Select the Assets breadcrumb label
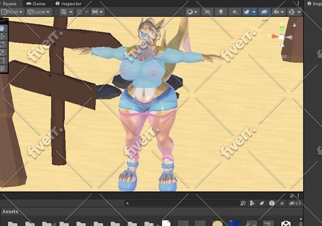 point(10,212)
